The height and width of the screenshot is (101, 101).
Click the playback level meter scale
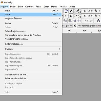91,16
